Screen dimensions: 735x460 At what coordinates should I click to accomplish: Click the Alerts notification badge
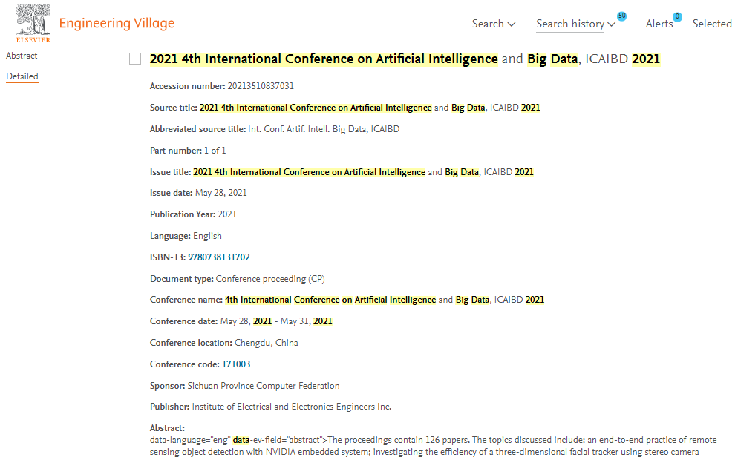coord(677,17)
